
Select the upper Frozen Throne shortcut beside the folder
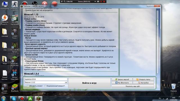point(15,34)
